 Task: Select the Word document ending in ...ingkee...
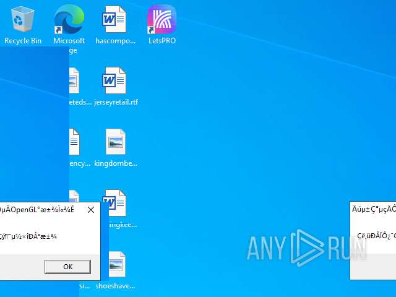click(x=118, y=203)
